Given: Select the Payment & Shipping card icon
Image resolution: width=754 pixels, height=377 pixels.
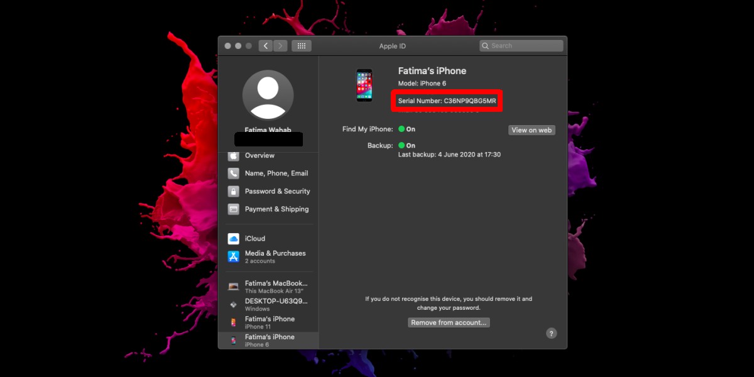Looking at the screenshot, I should (x=234, y=209).
